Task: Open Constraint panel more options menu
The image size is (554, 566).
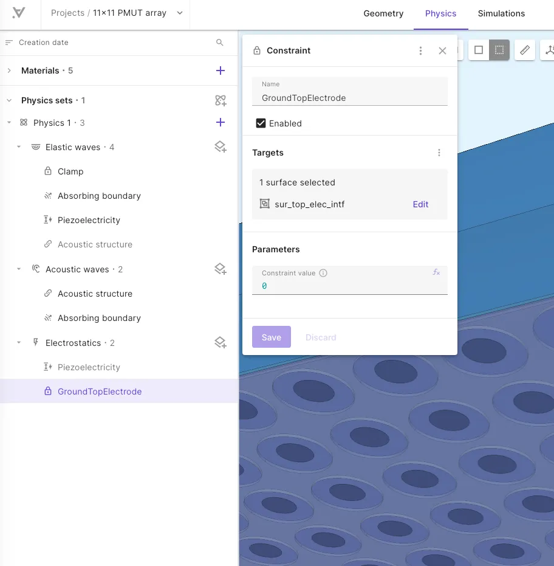Action: pyautogui.click(x=420, y=50)
